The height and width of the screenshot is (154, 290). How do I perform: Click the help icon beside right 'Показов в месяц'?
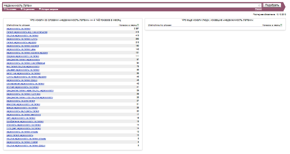[x=281, y=25]
